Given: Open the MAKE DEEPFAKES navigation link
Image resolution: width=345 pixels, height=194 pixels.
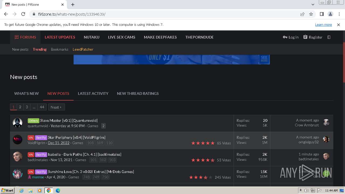Looking at the screenshot, I should click(x=160, y=37).
